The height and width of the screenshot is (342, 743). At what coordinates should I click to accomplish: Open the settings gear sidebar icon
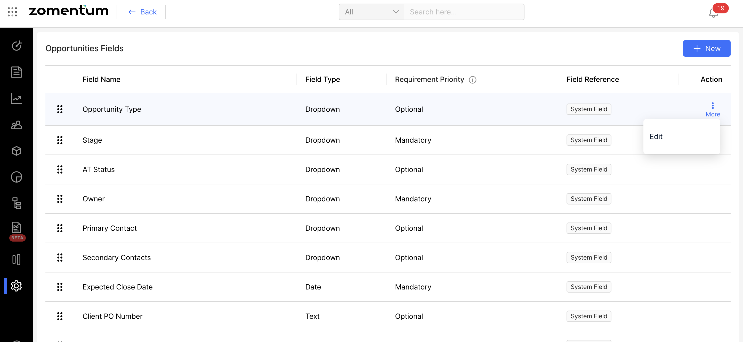coord(17,286)
